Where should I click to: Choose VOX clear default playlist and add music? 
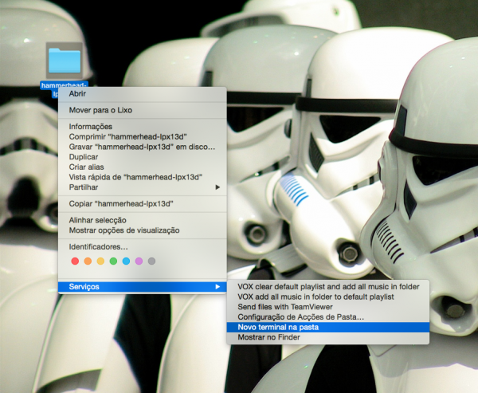coord(328,287)
